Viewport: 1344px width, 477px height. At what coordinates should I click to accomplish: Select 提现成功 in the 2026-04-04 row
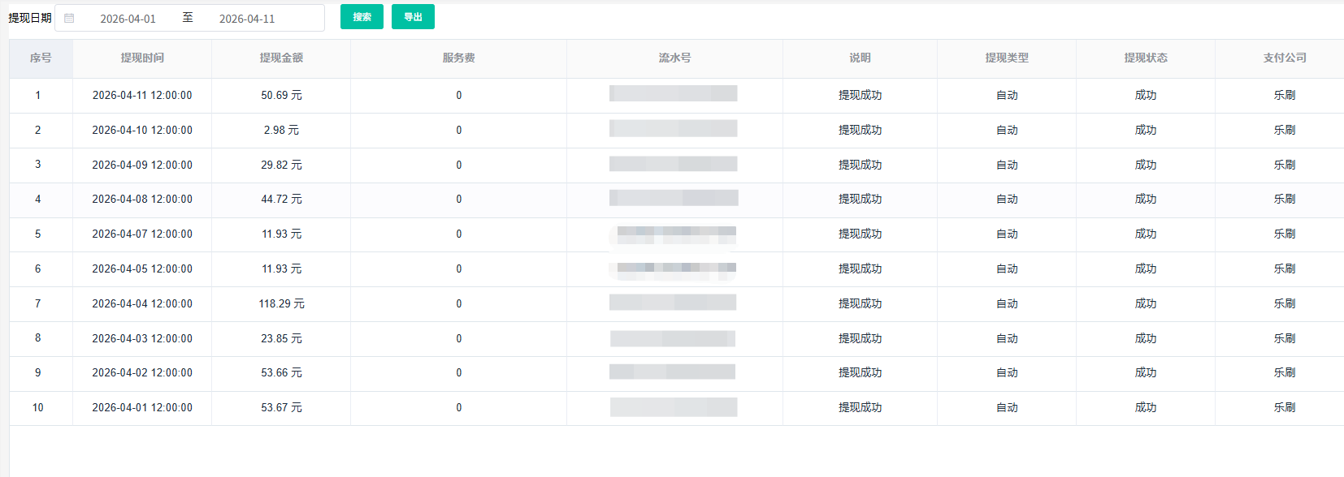coord(860,304)
